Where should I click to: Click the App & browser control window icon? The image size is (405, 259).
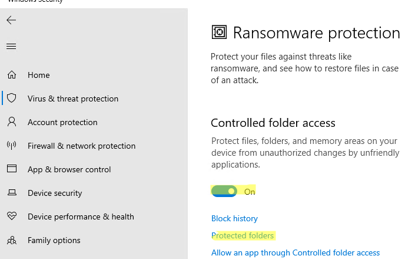12,169
